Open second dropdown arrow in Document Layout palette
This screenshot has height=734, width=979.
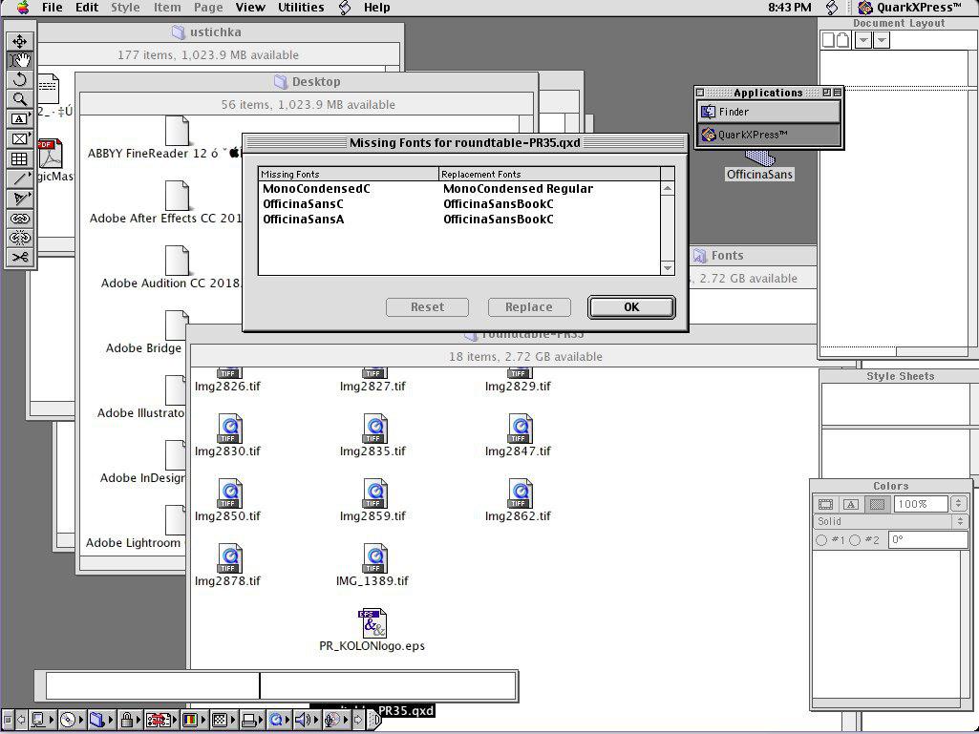[x=881, y=41]
